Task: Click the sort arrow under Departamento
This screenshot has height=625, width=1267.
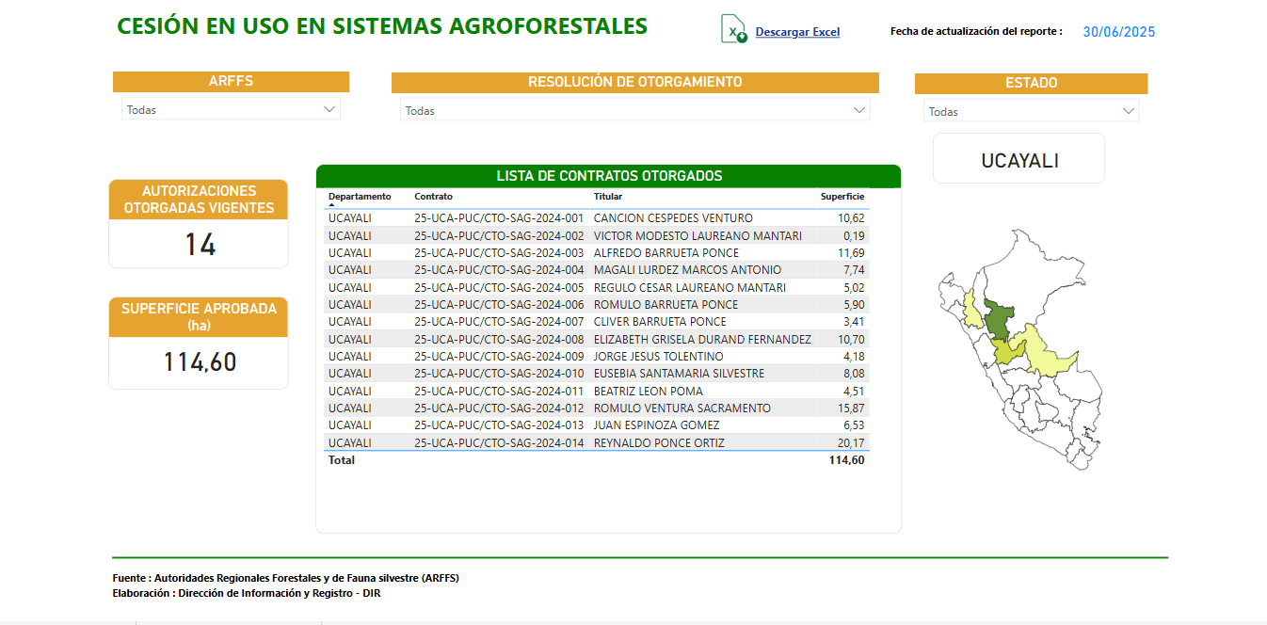Action: click(x=331, y=204)
